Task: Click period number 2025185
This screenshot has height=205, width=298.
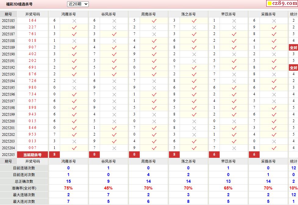Action: pyautogui.click(x=8, y=20)
